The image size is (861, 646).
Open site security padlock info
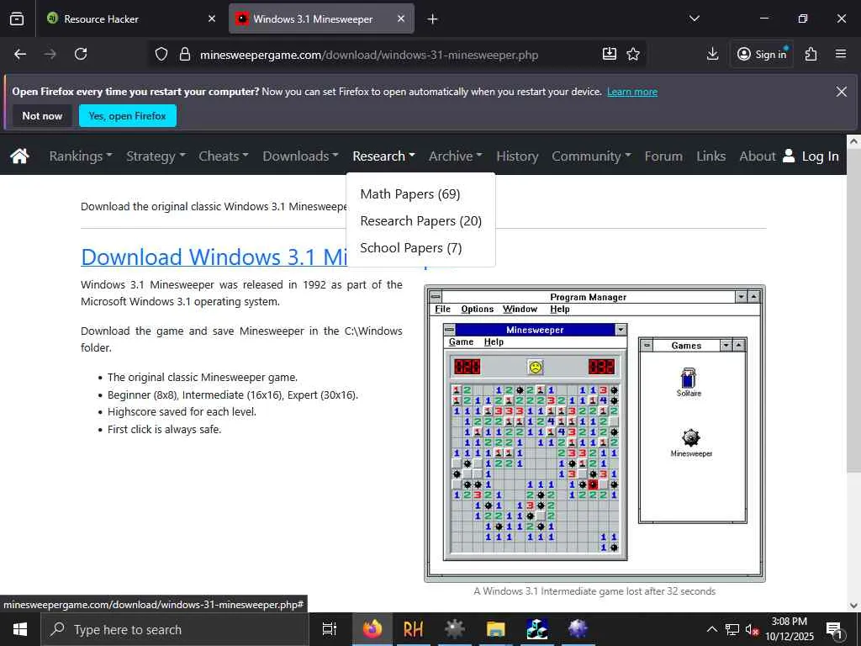pyautogui.click(x=185, y=54)
